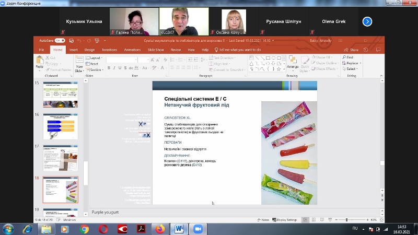Collapse the ribbon with the chevron
Image resolution: width=418 pixels, height=235 pixels.
(x=381, y=76)
